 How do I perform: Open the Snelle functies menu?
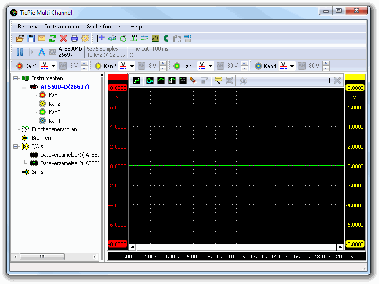(104, 27)
